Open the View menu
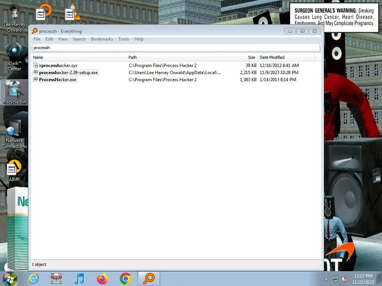The width and height of the screenshot is (382, 286). pos(63,39)
